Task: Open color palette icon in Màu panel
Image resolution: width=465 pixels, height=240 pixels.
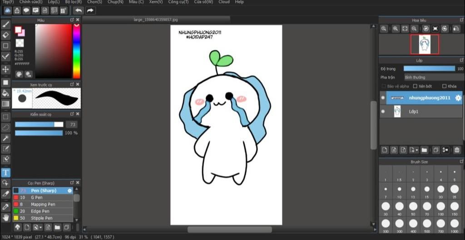Action: (x=19, y=74)
